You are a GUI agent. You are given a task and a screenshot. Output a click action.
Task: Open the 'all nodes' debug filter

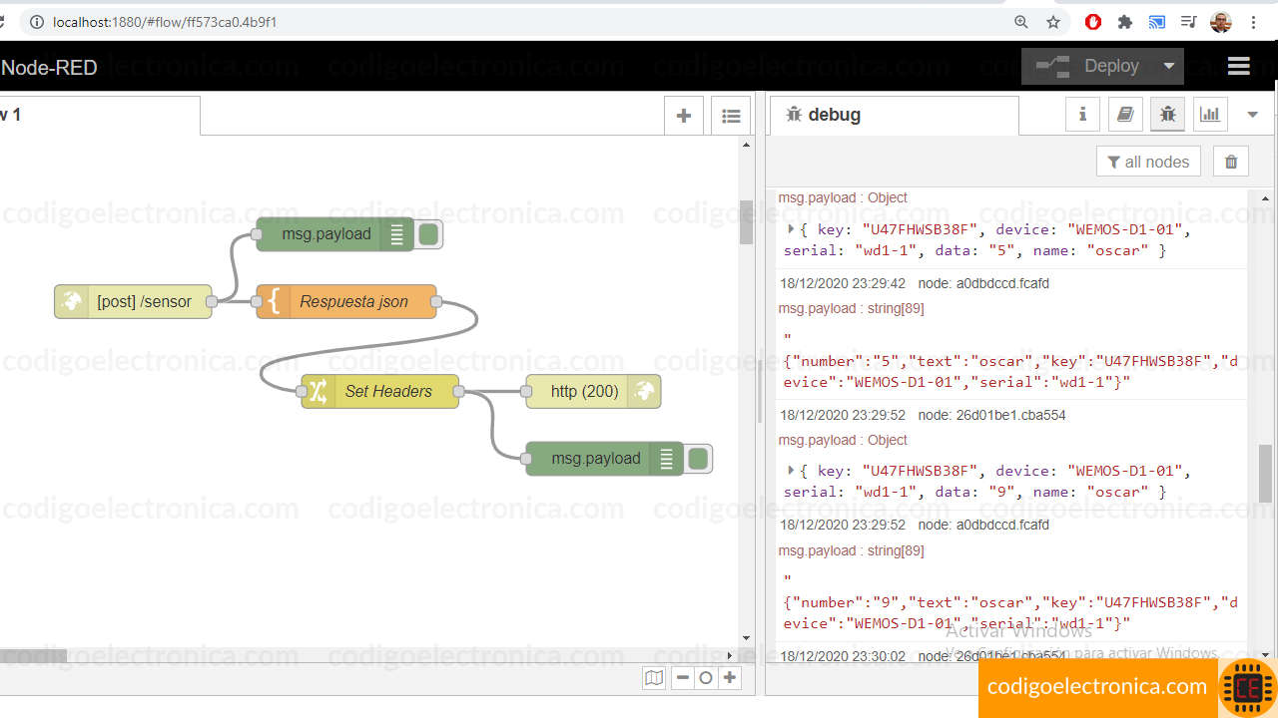click(x=1148, y=162)
